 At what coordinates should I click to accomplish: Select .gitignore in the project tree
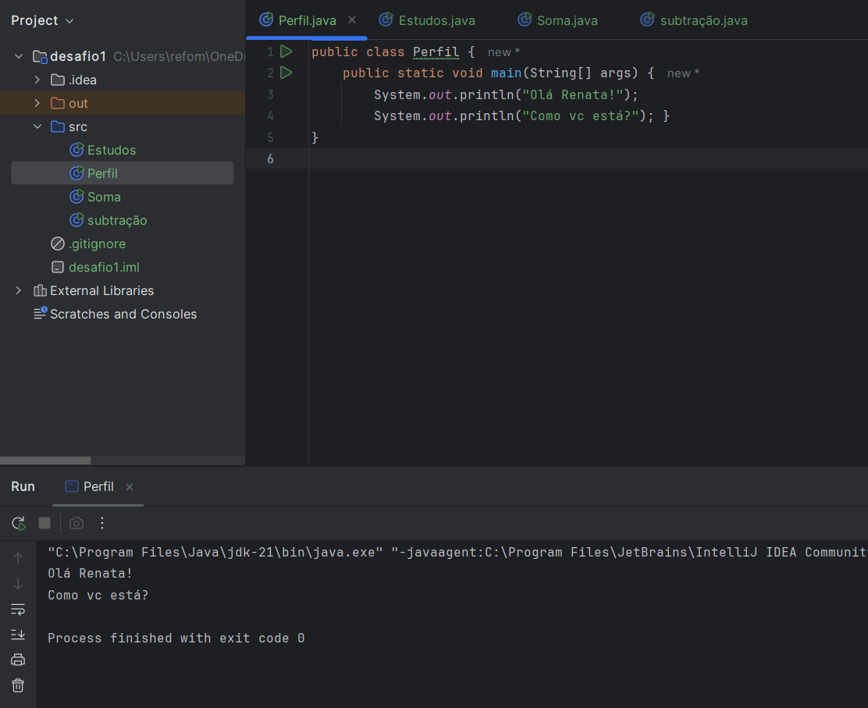point(98,244)
